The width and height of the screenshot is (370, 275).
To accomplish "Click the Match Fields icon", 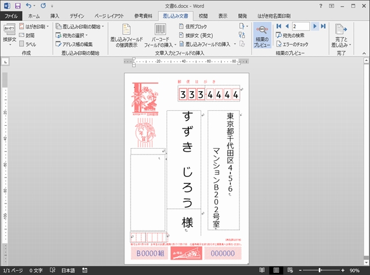I will coord(242,35).
